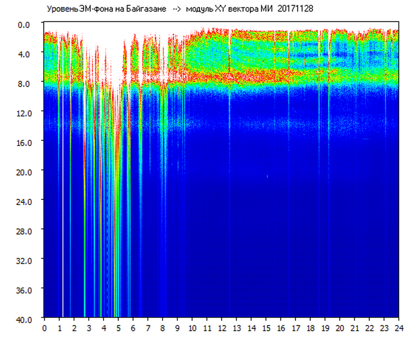Screen dimensions: 413x339
Task: Click the white vertical line after hour 1
Action: coord(63,226)
